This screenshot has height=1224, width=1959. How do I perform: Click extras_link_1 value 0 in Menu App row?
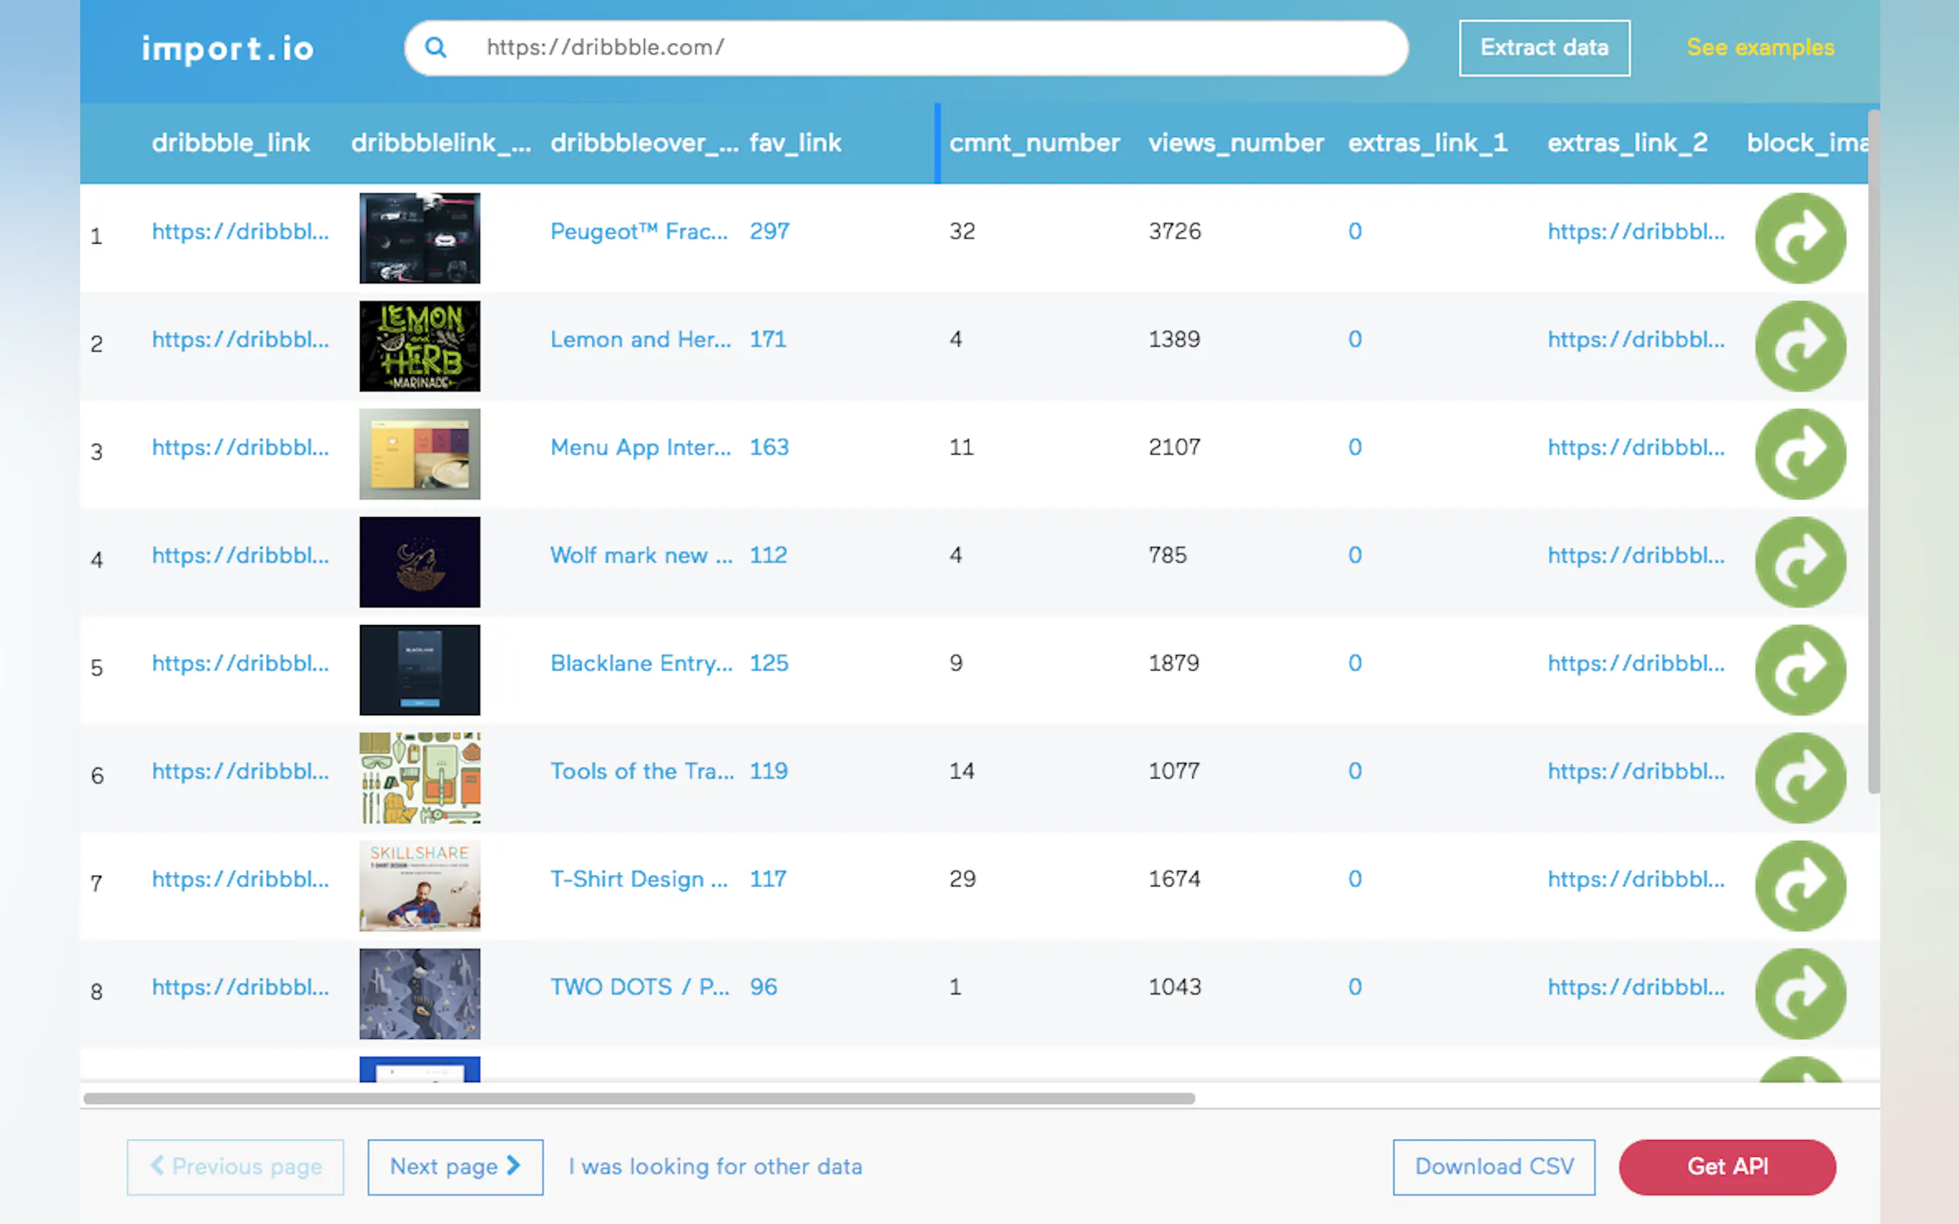point(1355,447)
